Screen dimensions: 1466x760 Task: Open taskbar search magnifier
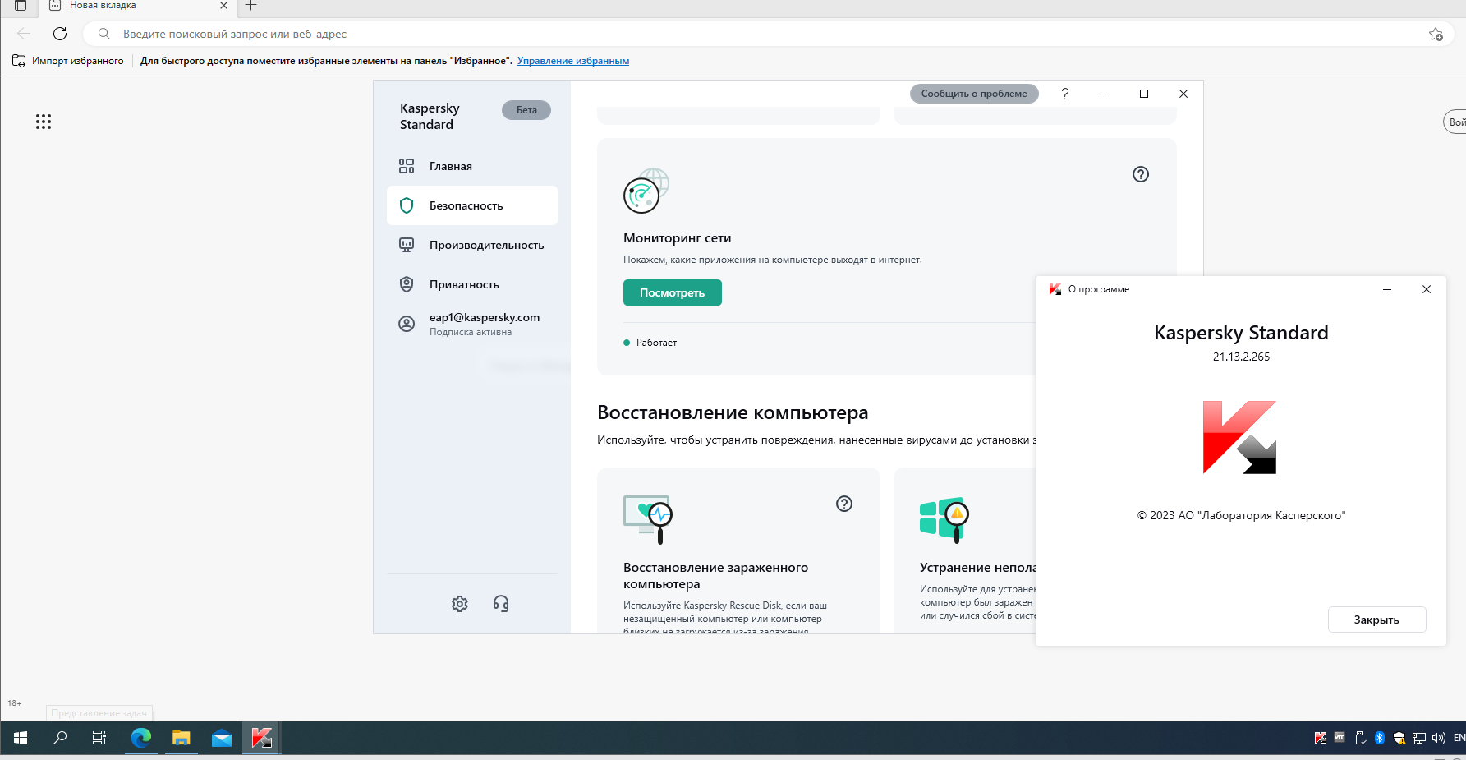pyautogui.click(x=60, y=738)
